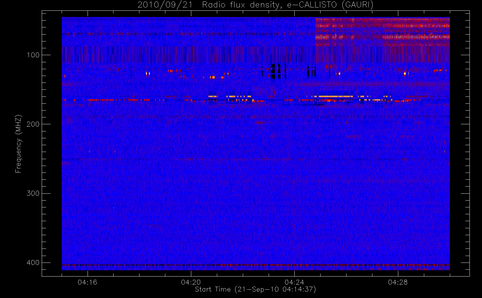The image size is (482, 298).
Task: Click the 04:24 time tick label
Action: (294, 282)
